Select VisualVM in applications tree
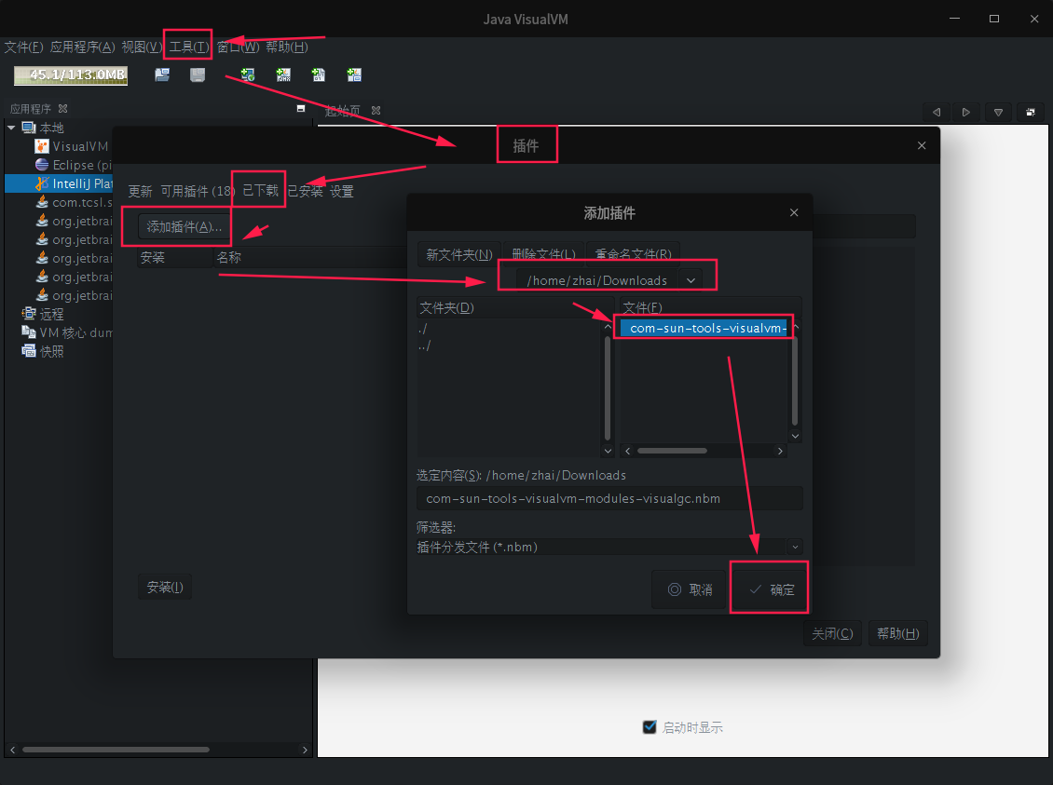Screen dimensions: 1053x785 point(72,146)
